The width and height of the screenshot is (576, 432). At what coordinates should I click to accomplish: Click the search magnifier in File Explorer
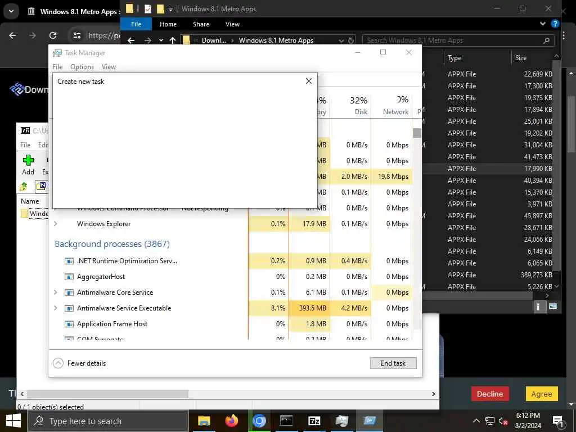(x=546, y=40)
